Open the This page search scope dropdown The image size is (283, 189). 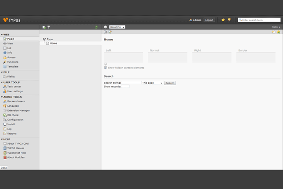pyautogui.click(x=152, y=83)
